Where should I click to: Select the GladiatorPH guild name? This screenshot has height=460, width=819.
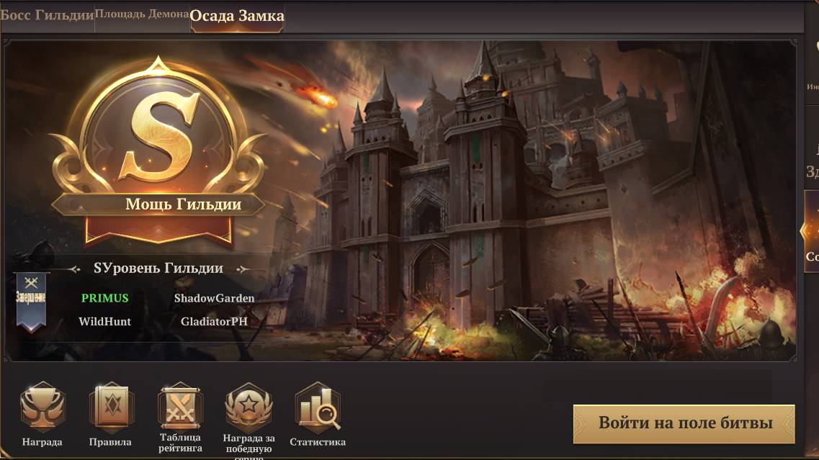tap(214, 322)
